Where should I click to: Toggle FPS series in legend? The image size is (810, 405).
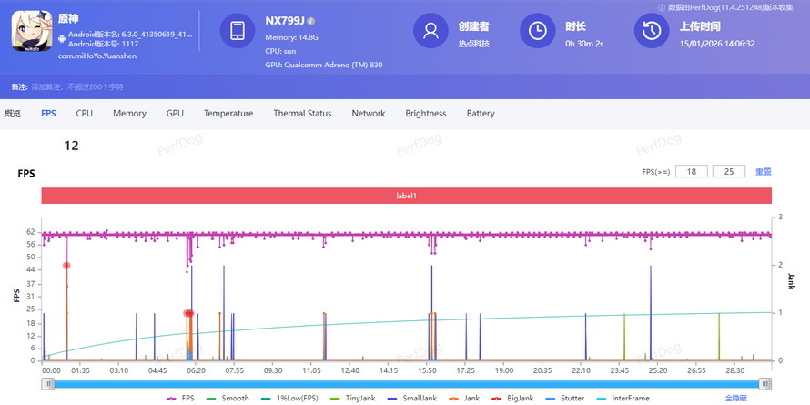[180, 399]
